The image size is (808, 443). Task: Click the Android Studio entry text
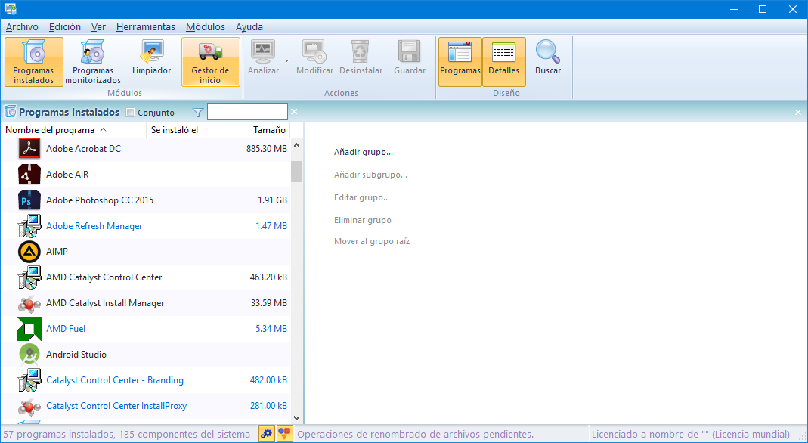pos(76,355)
